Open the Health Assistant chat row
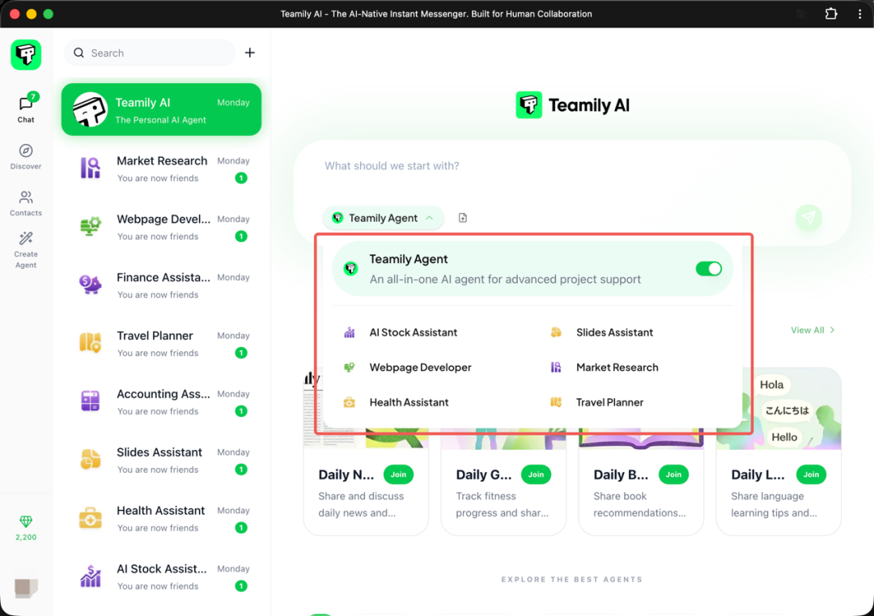This screenshot has width=874, height=616. coord(162,518)
